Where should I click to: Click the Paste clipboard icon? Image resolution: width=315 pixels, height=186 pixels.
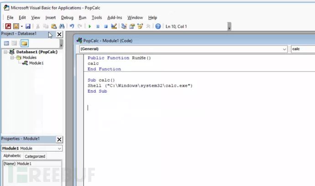pos(53,26)
